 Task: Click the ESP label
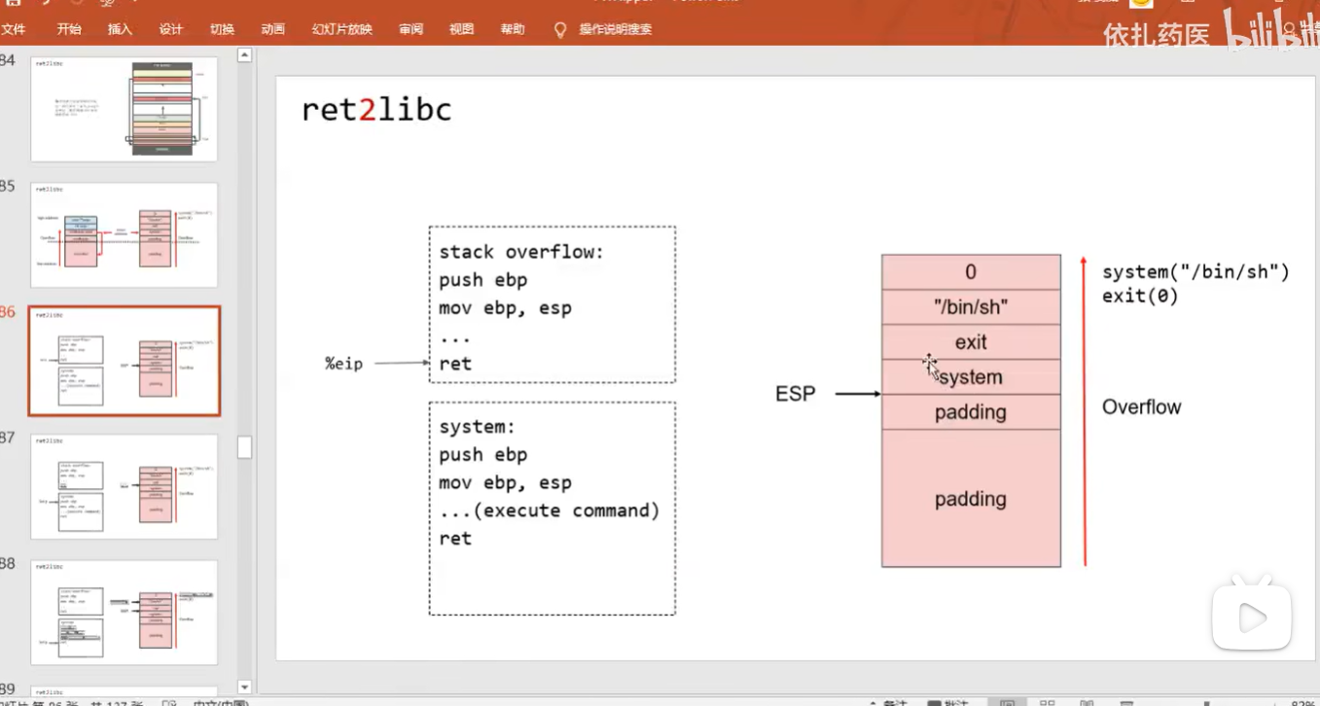796,394
